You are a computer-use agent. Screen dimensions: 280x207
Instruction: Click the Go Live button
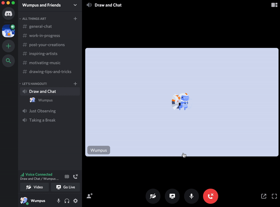pos(65,187)
